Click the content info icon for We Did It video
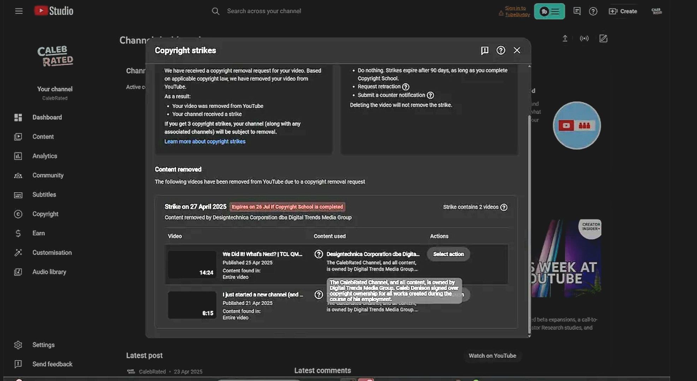This screenshot has height=381, width=697. tap(318, 254)
